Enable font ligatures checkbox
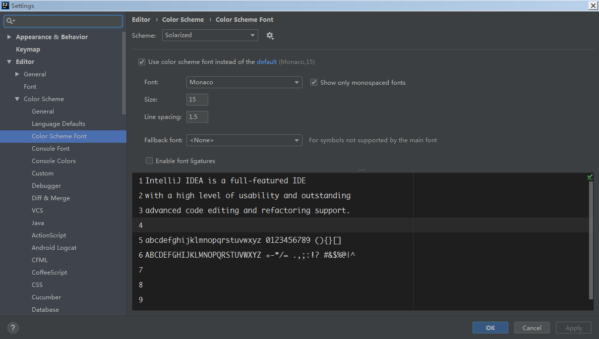 149,161
